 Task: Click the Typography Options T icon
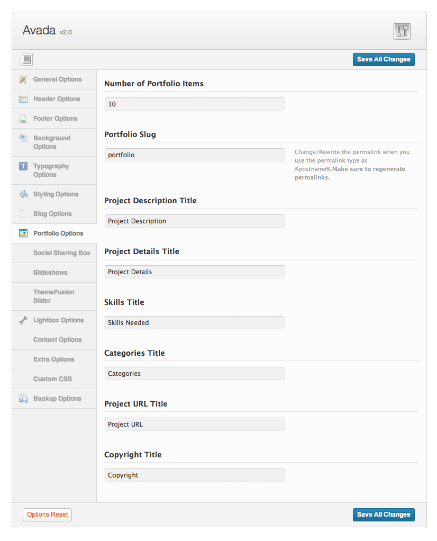click(x=23, y=166)
